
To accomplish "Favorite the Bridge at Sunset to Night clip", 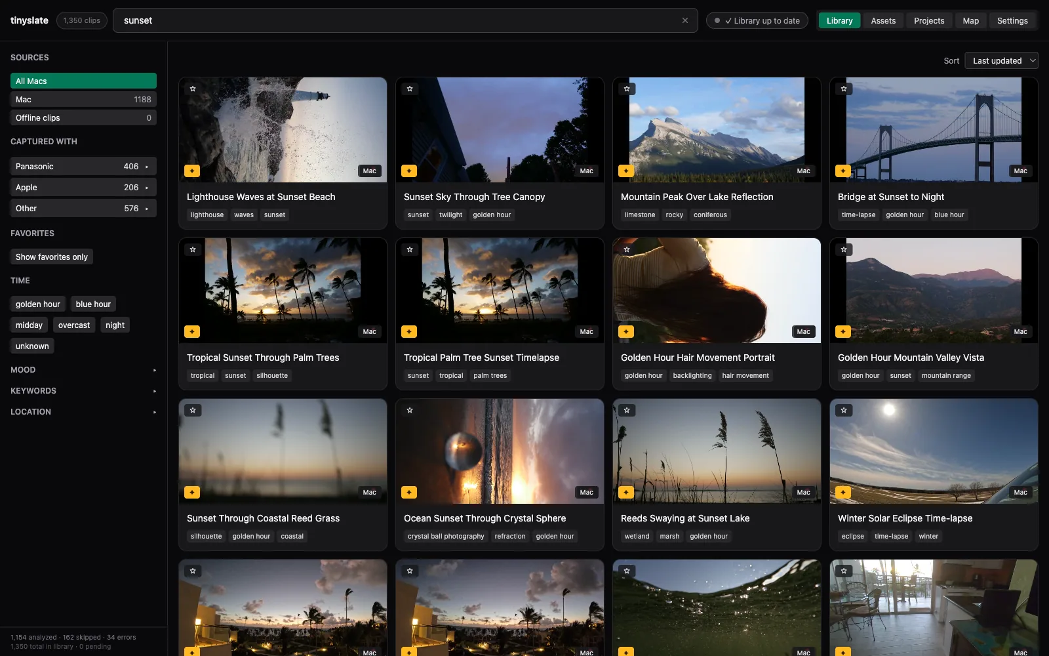I will click(x=844, y=89).
